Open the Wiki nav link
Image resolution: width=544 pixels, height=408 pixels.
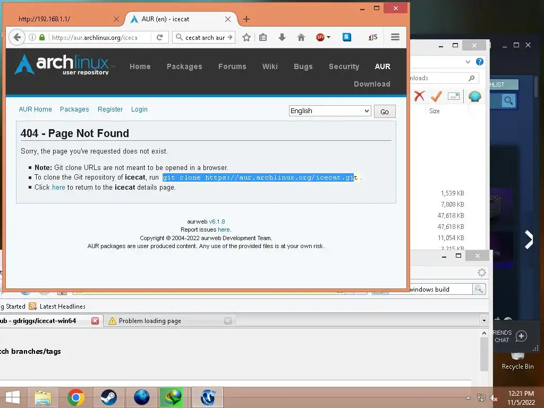pos(270,66)
